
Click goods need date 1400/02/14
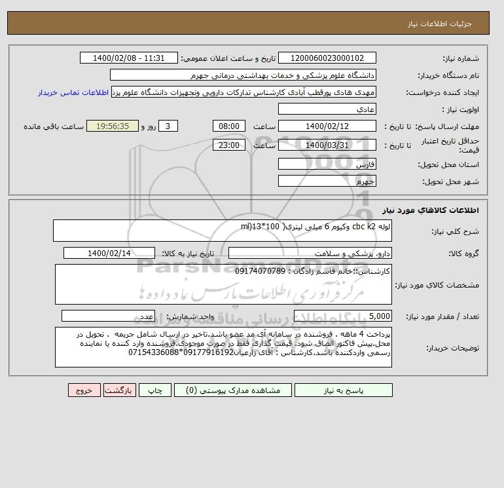point(109,253)
